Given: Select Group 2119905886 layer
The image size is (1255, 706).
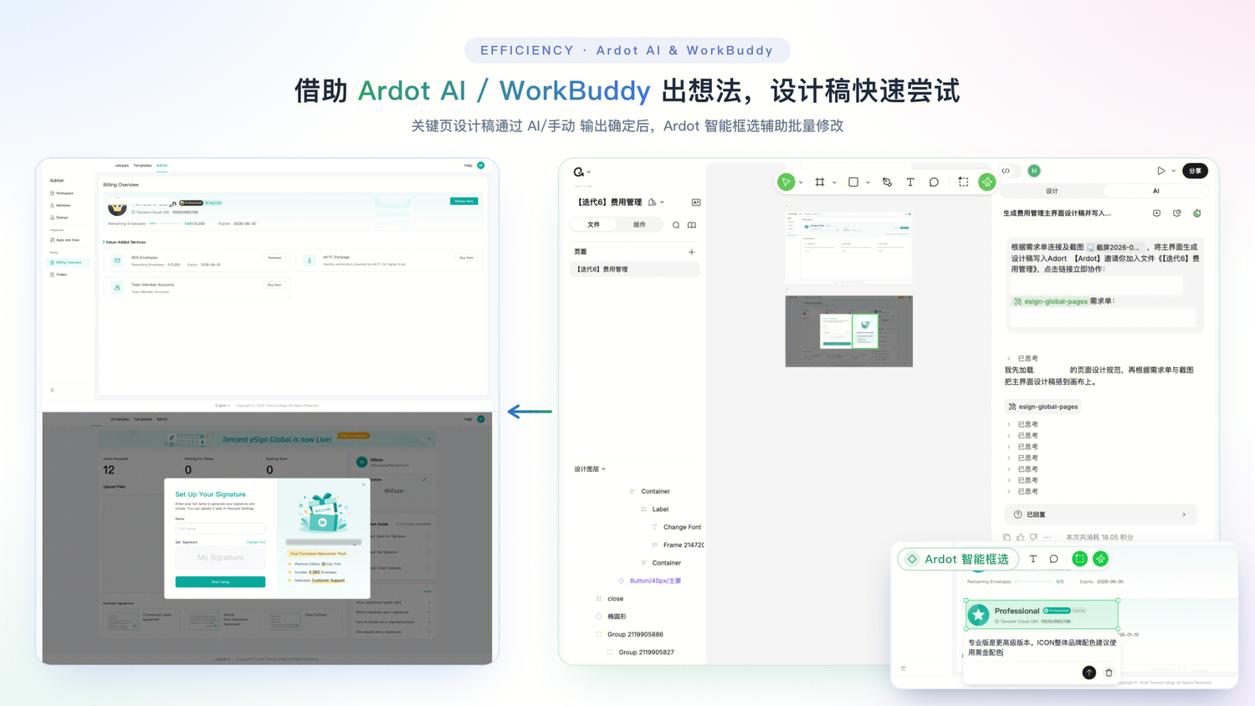Looking at the screenshot, I should 635,634.
